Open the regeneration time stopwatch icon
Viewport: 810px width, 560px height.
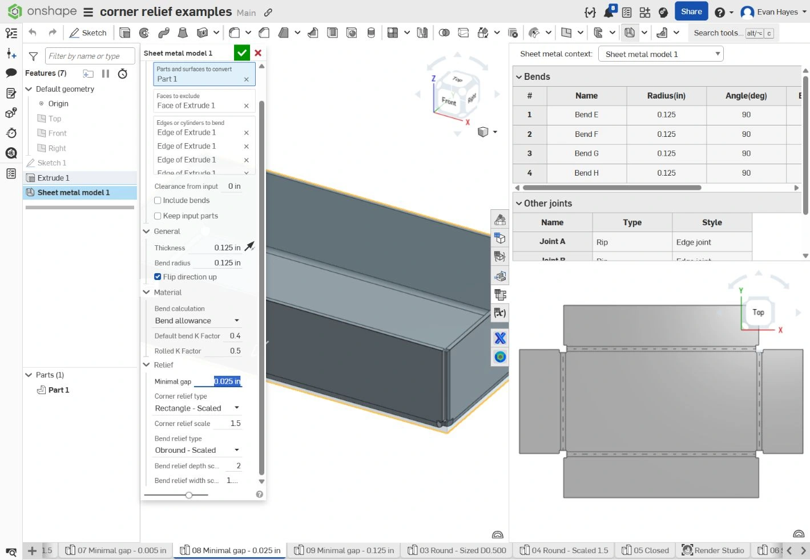(123, 74)
